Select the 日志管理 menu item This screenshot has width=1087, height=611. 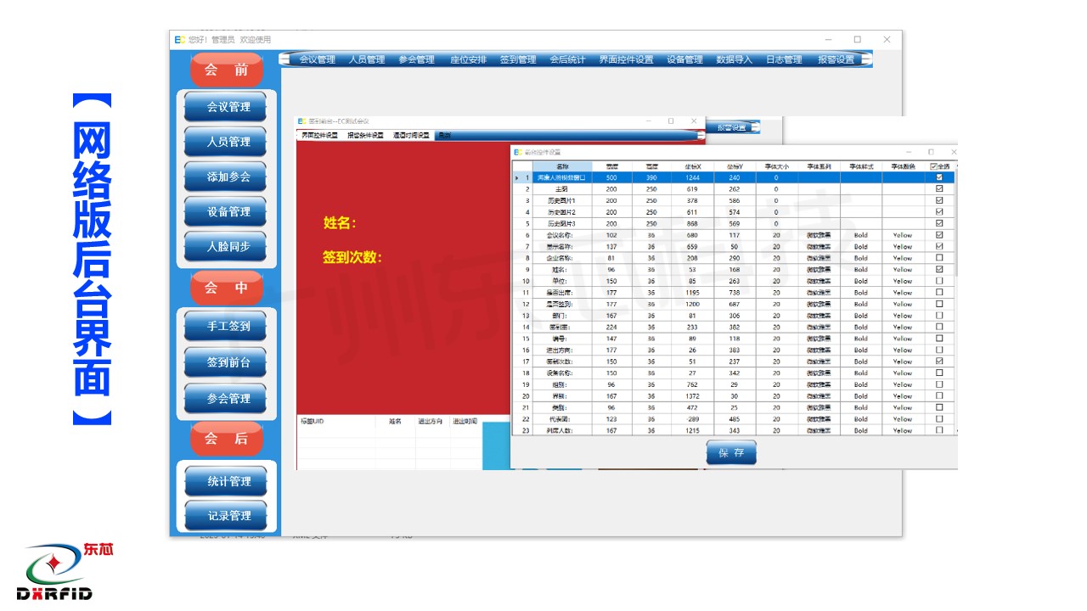tap(783, 59)
